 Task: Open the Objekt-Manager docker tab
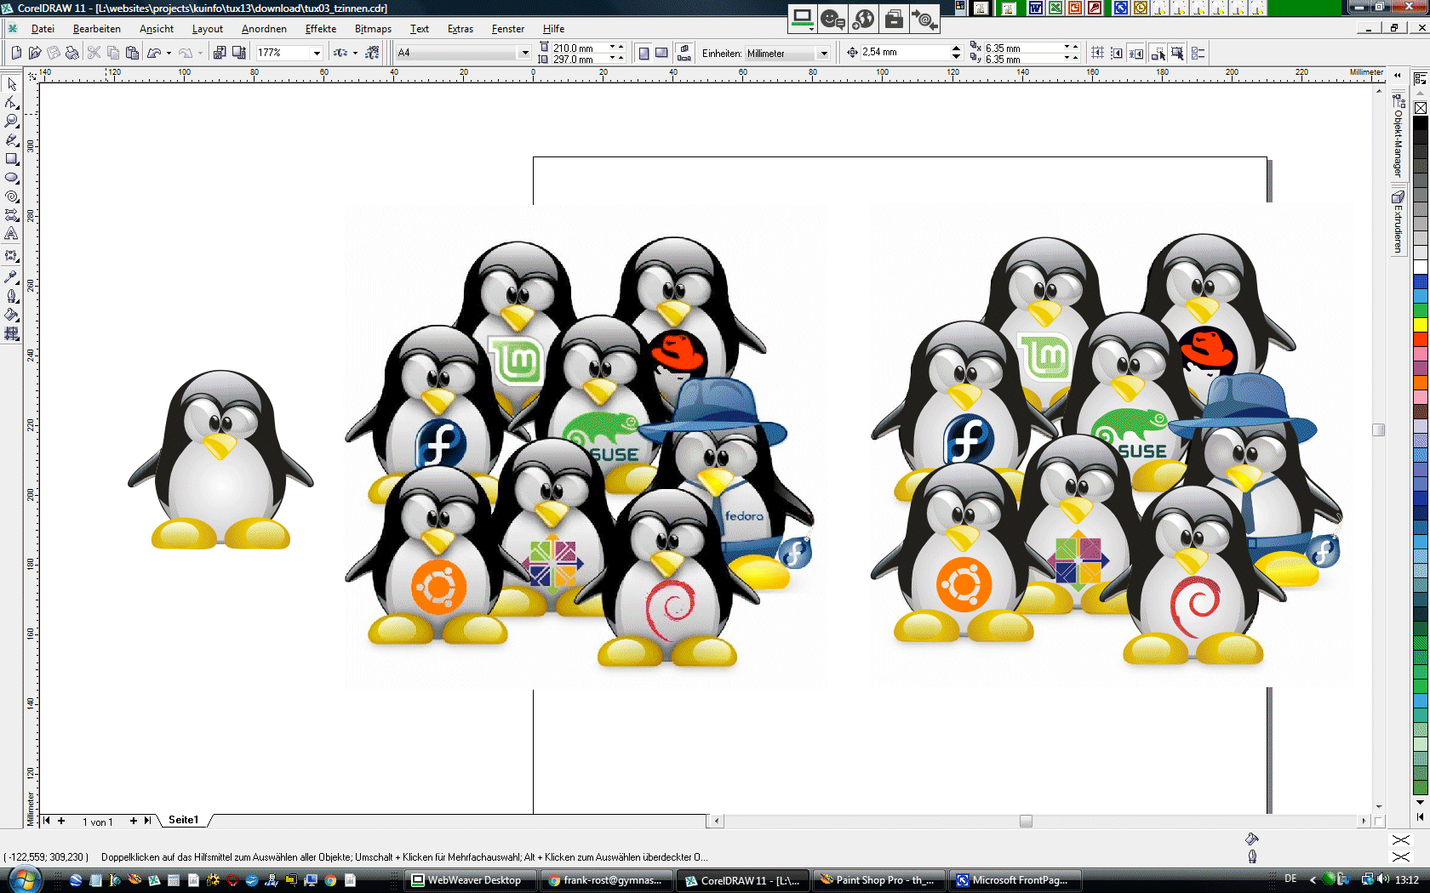1398,136
